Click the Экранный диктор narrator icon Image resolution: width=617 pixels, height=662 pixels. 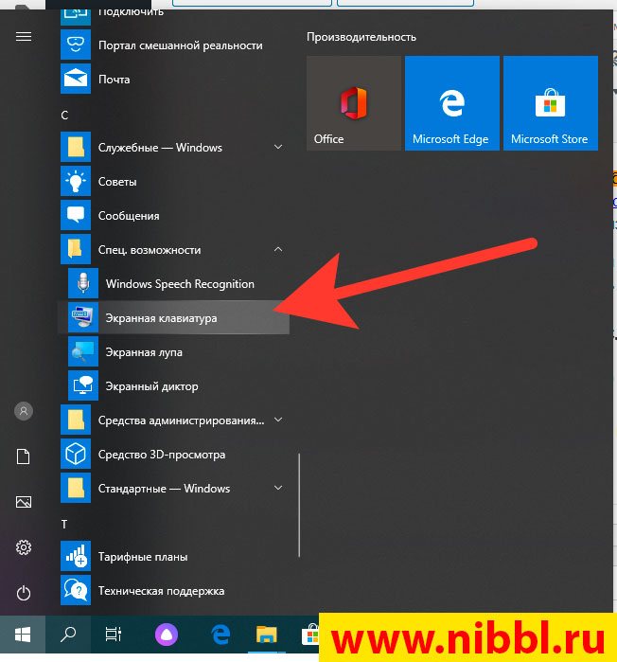click(83, 385)
